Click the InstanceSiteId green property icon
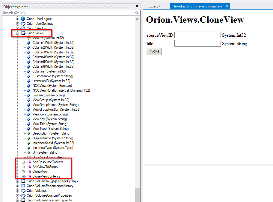Screen dimensions: 273x202 [x=29, y=143]
